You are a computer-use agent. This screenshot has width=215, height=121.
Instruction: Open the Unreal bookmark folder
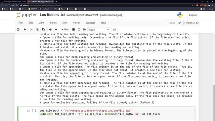click(x=70, y=9)
